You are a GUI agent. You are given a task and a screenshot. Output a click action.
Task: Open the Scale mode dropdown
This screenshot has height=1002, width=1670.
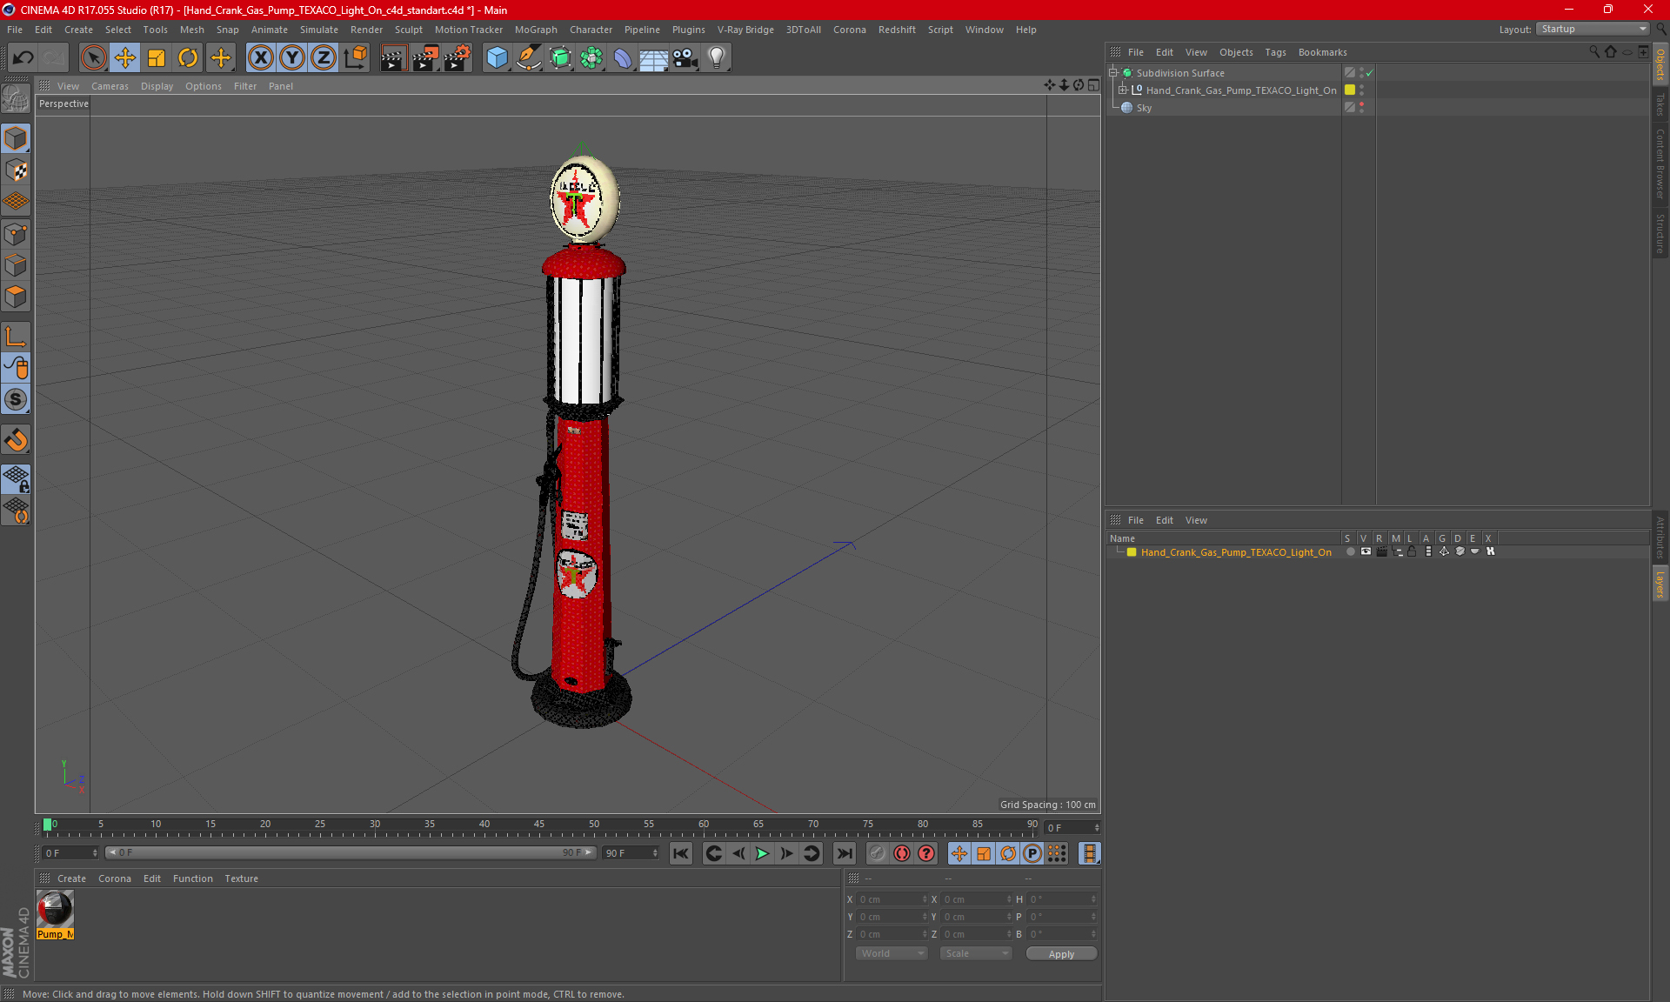(x=976, y=953)
